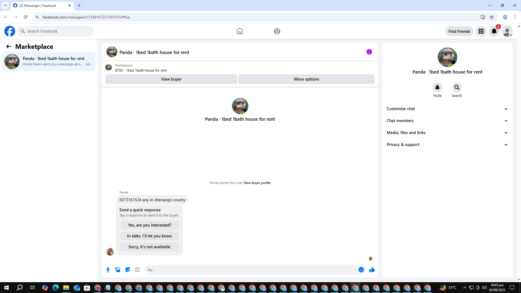Expand the Customize chat section
Screen dimensions: 521x293
click(447, 109)
